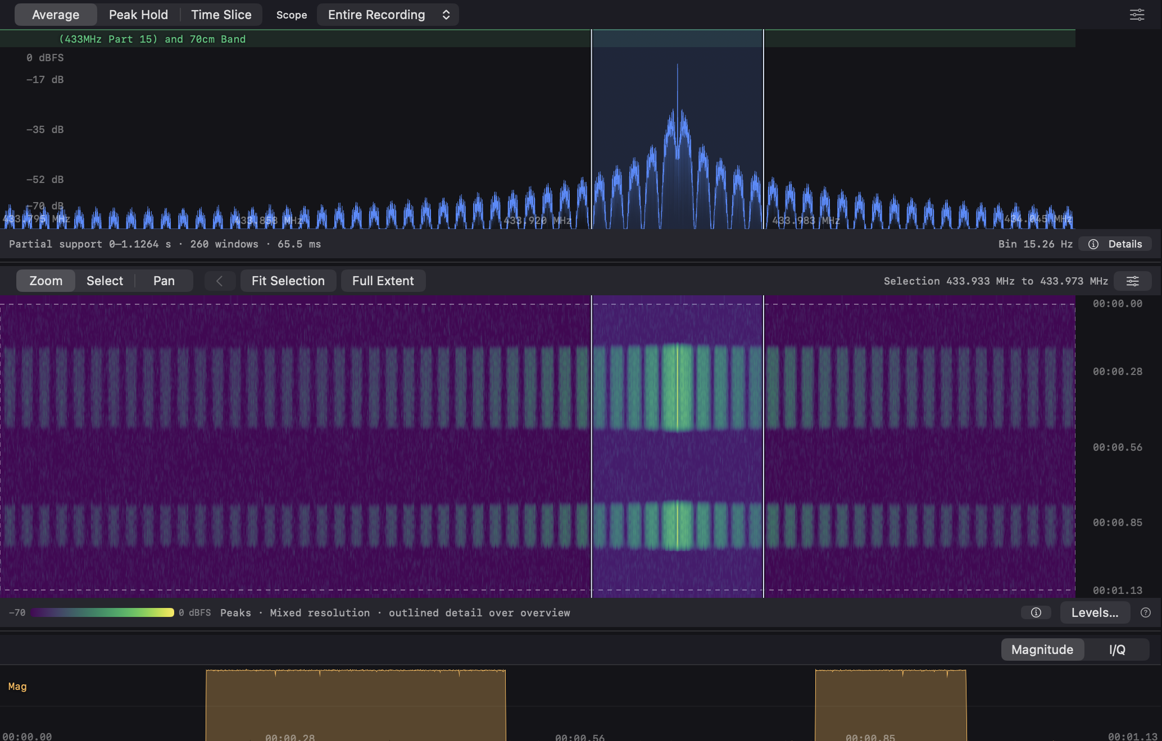
Task: Open waterfall settings sliders icon
Action: pos(1133,281)
